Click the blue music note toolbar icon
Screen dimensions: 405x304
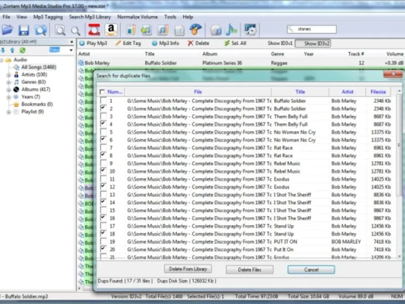(231, 30)
